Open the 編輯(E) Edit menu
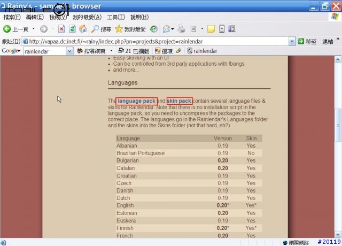This screenshot has height=246, width=342. pos(35,17)
